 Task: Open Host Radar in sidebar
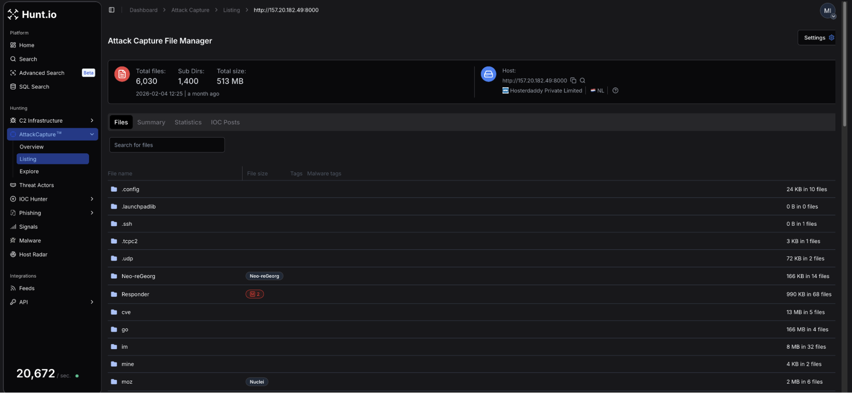33,255
